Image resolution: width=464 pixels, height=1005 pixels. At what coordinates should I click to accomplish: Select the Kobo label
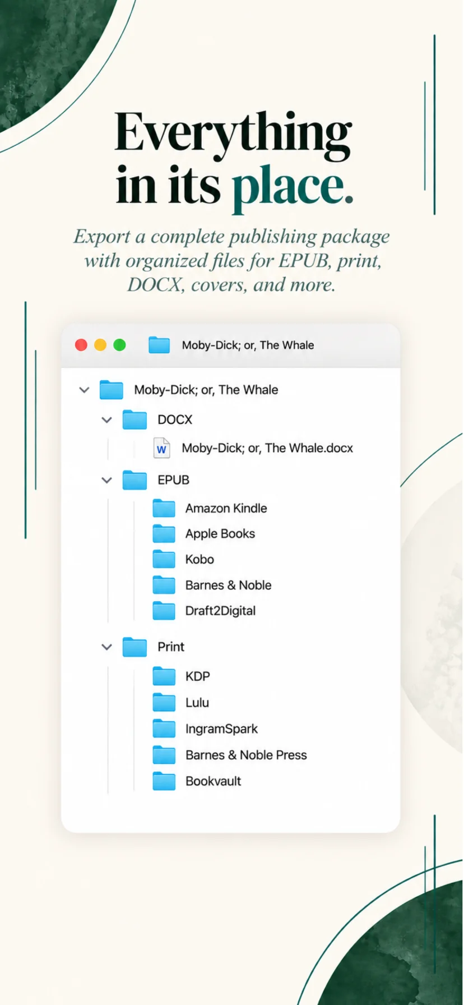tap(200, 559)
